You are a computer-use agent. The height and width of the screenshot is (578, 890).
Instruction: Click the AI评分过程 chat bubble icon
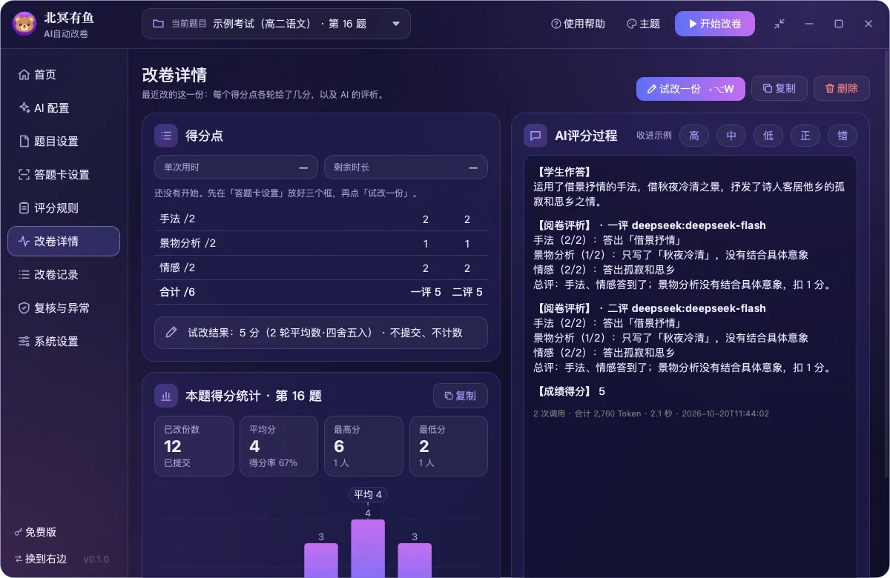pyautogui.click(x=535, y=136)
